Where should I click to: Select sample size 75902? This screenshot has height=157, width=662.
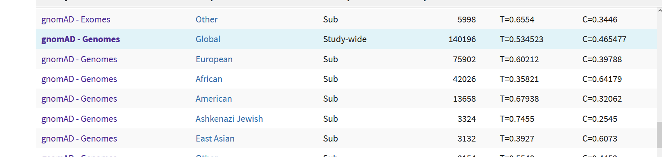[464, 59]
